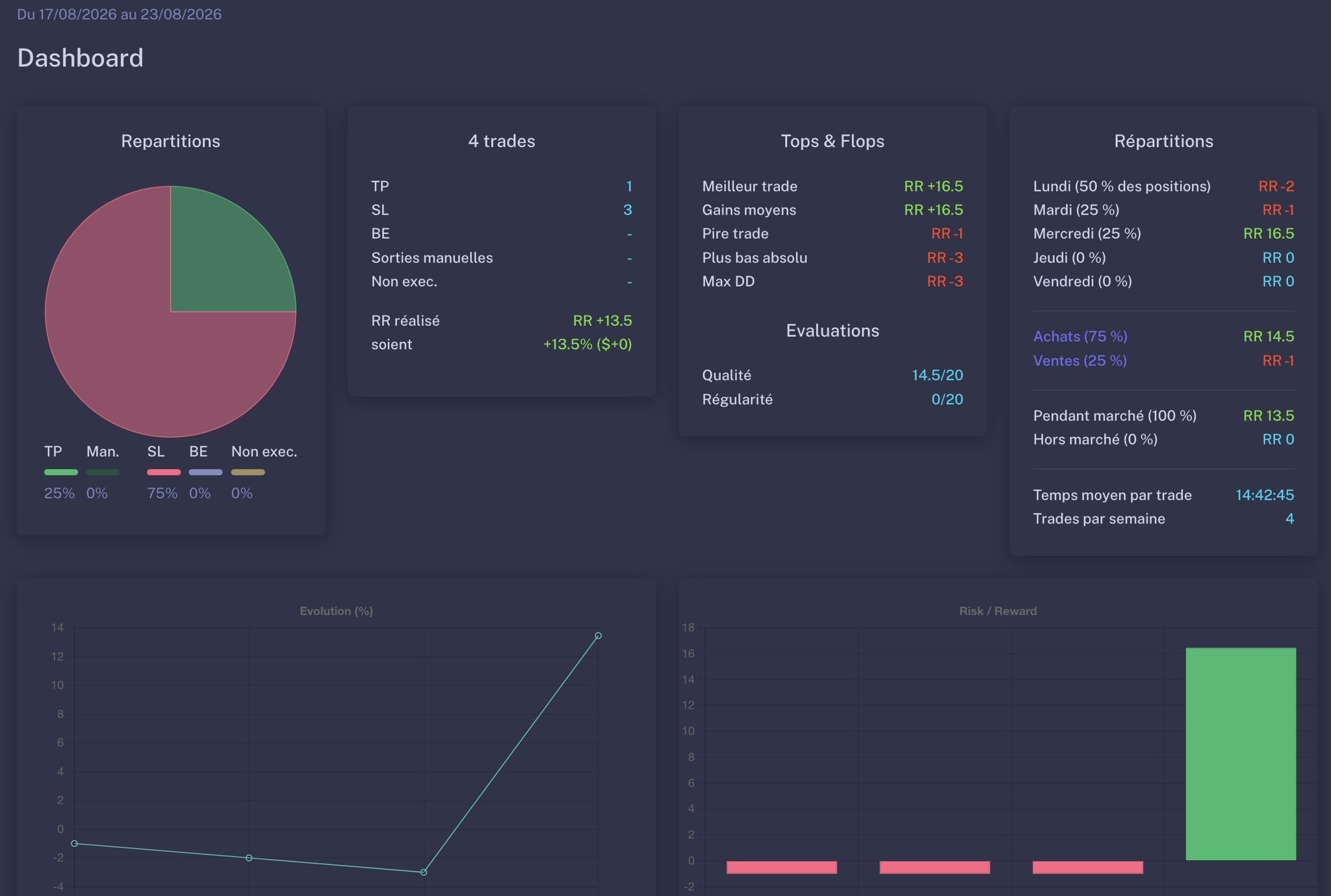Click the "Dashboard" page heading
This screenshot has width=1331, height=896.
81,58
